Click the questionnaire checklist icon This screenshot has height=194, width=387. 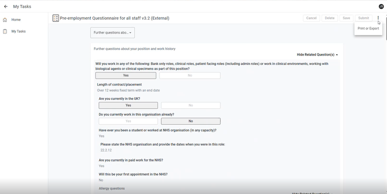[56, 18]
